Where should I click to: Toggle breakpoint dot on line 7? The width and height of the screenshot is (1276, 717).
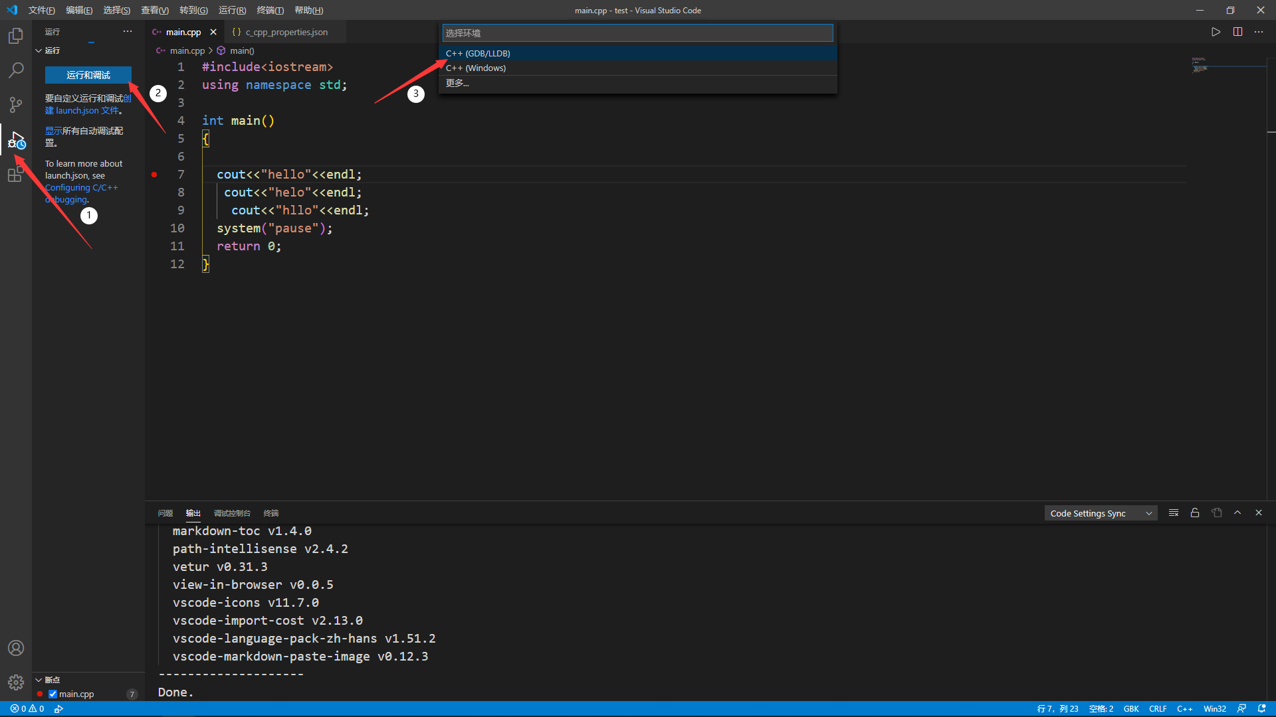click(x=154, y=175)
